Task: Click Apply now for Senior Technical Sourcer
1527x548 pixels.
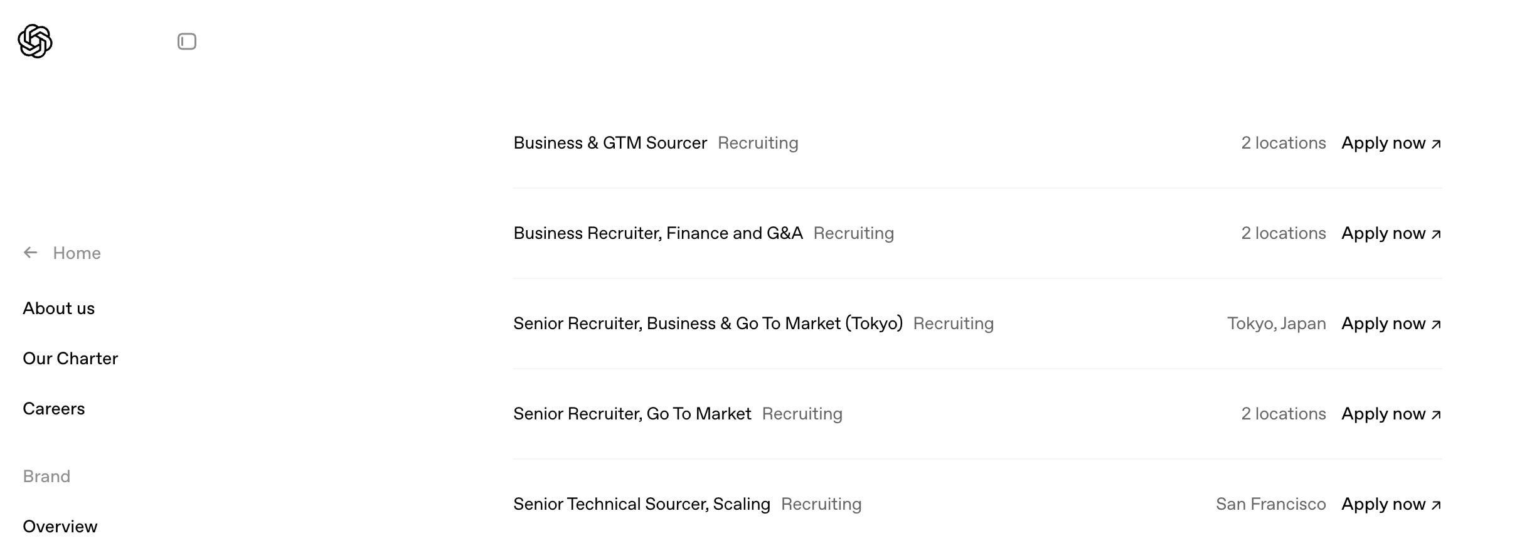Action: coord(1391,504)
